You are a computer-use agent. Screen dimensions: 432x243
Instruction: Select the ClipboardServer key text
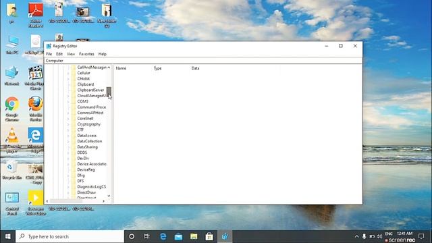[90, 90]
